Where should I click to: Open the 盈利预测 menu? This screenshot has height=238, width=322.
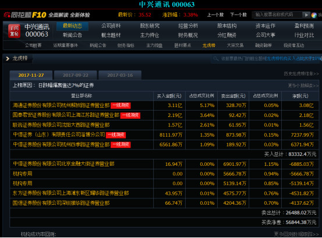(x=304, y=26)
